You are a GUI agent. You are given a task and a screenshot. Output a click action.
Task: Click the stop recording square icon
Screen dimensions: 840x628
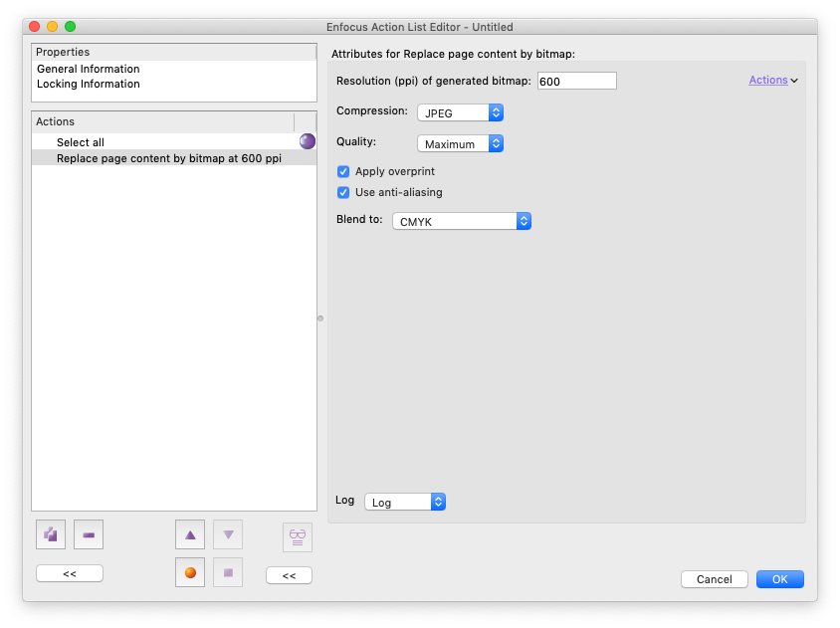228,572
